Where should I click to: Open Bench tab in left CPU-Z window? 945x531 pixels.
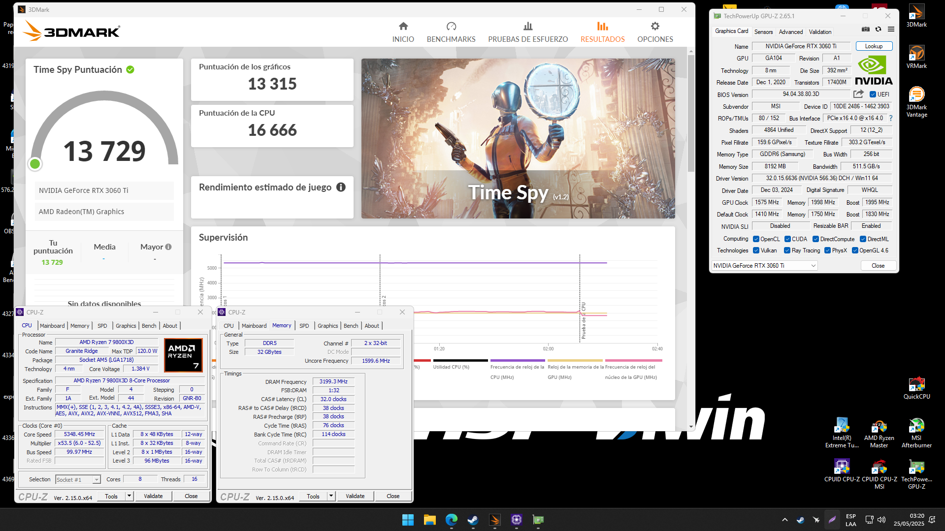pos(149,326)
